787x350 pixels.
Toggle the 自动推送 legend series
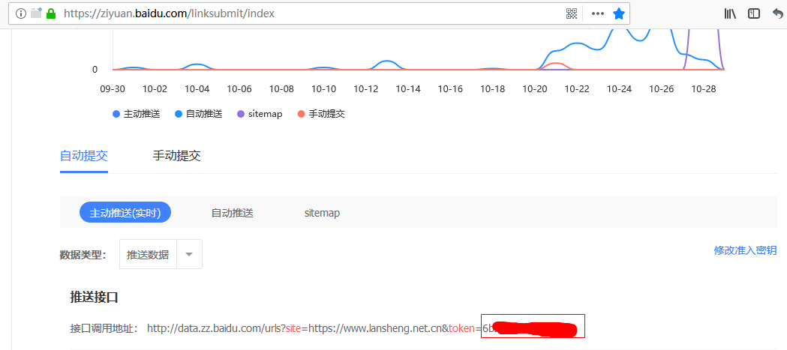point(199,114)
